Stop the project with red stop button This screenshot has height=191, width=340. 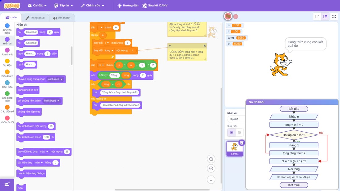click(x=236, y=16)
